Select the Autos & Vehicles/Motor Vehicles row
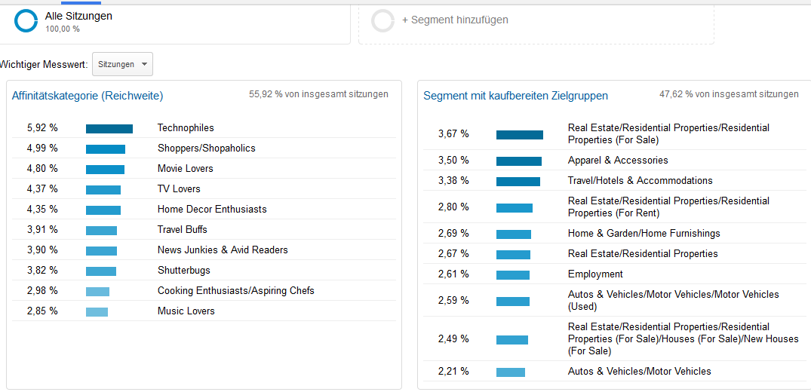This screenshot has height=392, width=811. click(x=614, y=372)
